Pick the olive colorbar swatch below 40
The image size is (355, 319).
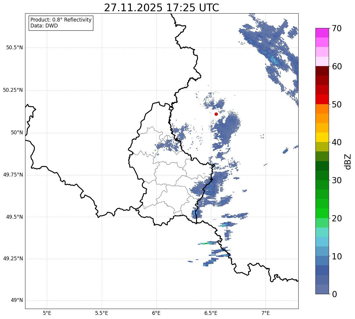coord(322,147)
